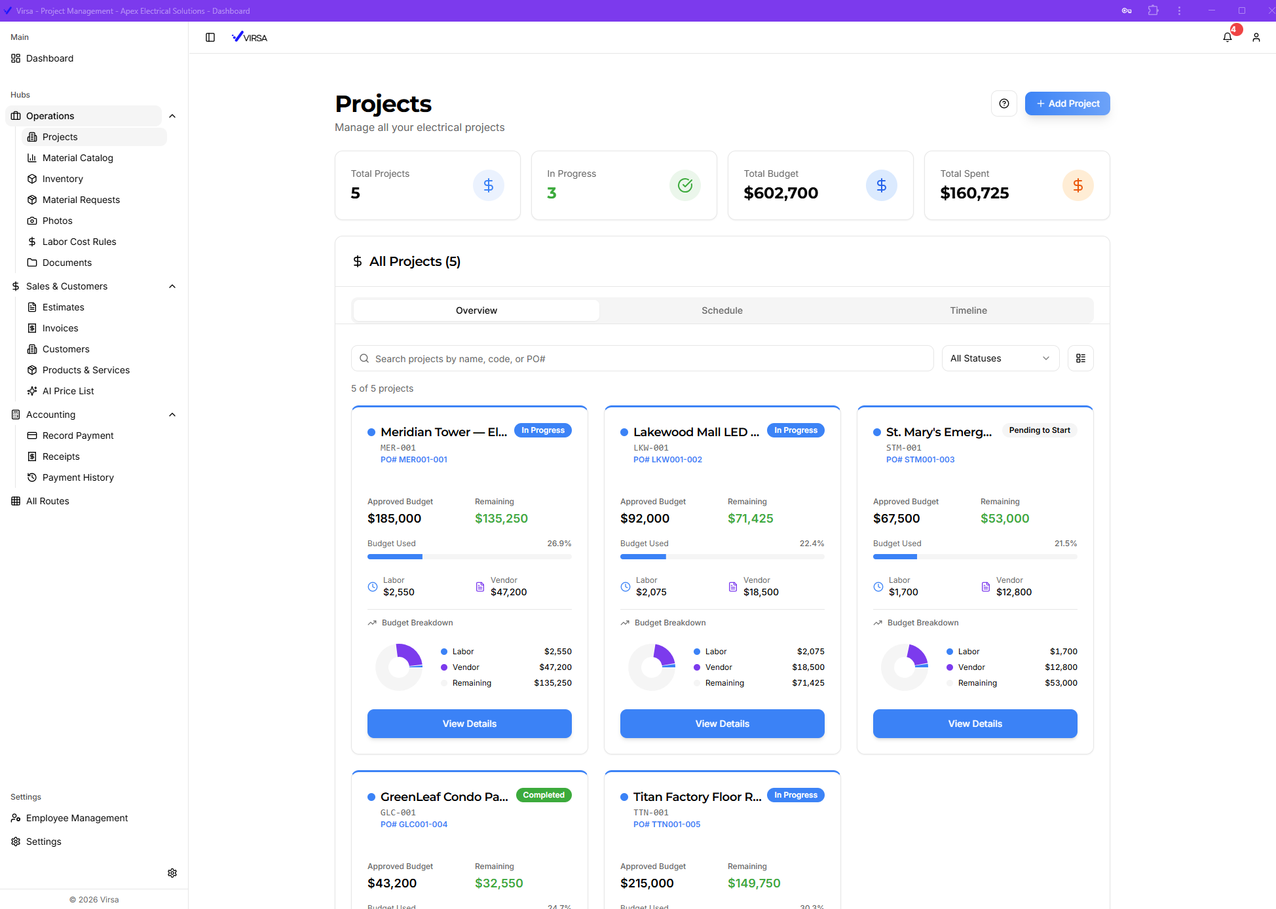Image resolution: width=1276 pixels, height=909 pixels.
Task: Go to Inventory section
Action: pyautogui.click(x=63, y=179)
